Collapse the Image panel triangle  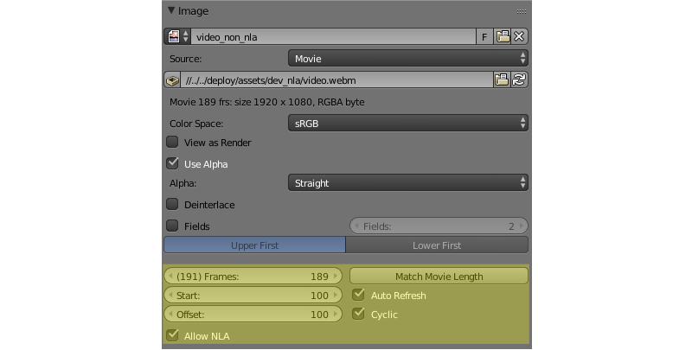pos(171,10)
